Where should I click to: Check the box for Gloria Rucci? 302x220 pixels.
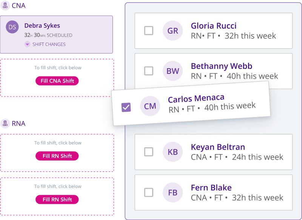[149, 31]
